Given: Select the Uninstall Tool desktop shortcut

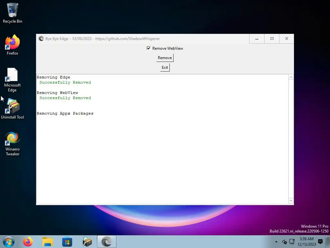Looking at the screenshot, I should click(x=13, y=109).
